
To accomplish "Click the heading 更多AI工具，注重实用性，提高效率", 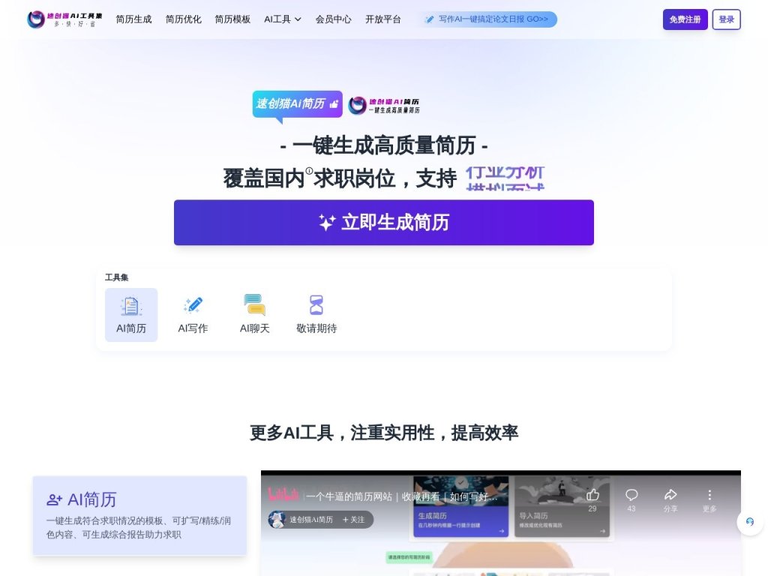I will (x=384, y=433).
